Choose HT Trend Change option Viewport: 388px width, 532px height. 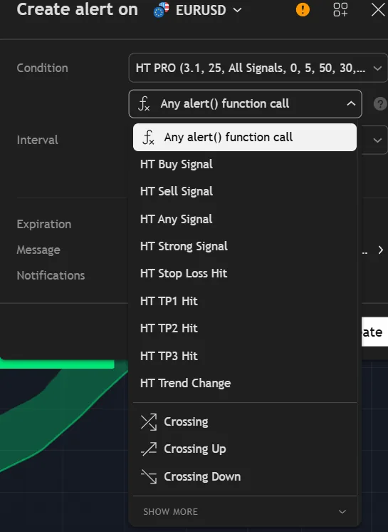244,383
